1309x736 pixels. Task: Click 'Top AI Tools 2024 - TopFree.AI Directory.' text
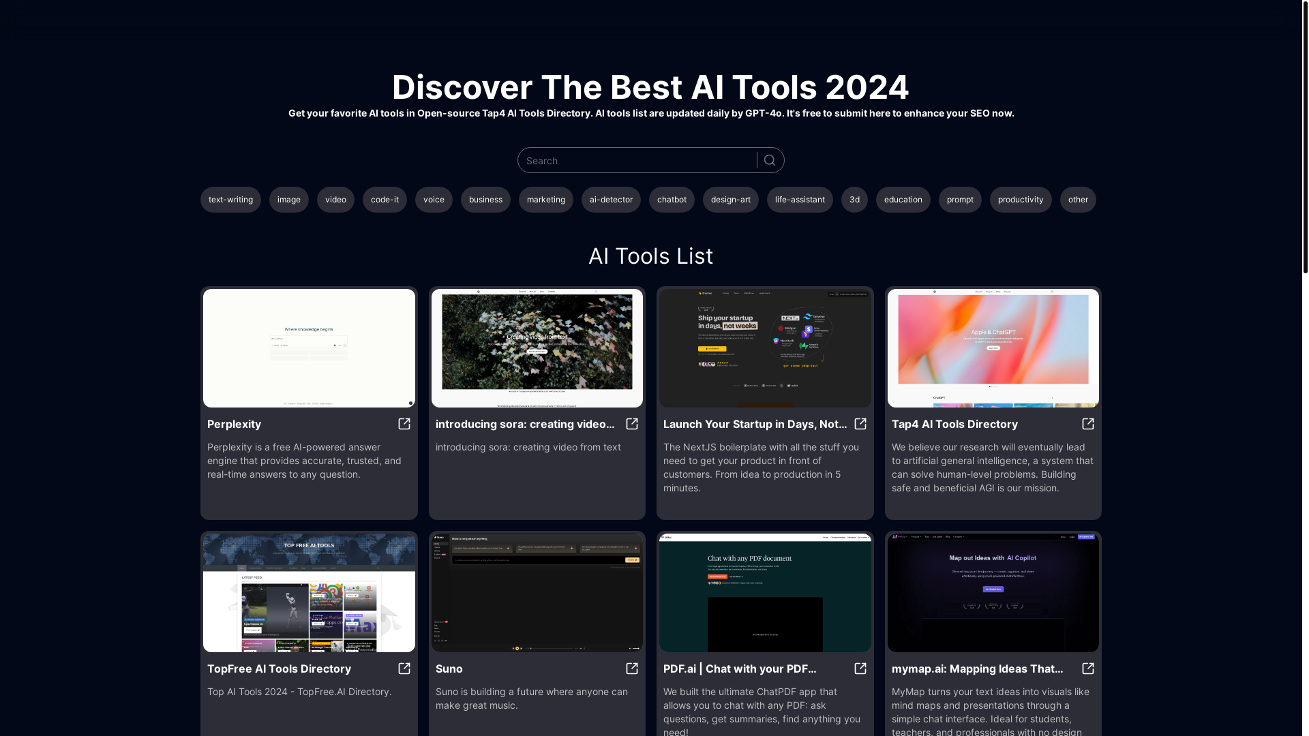click(299, 692)
